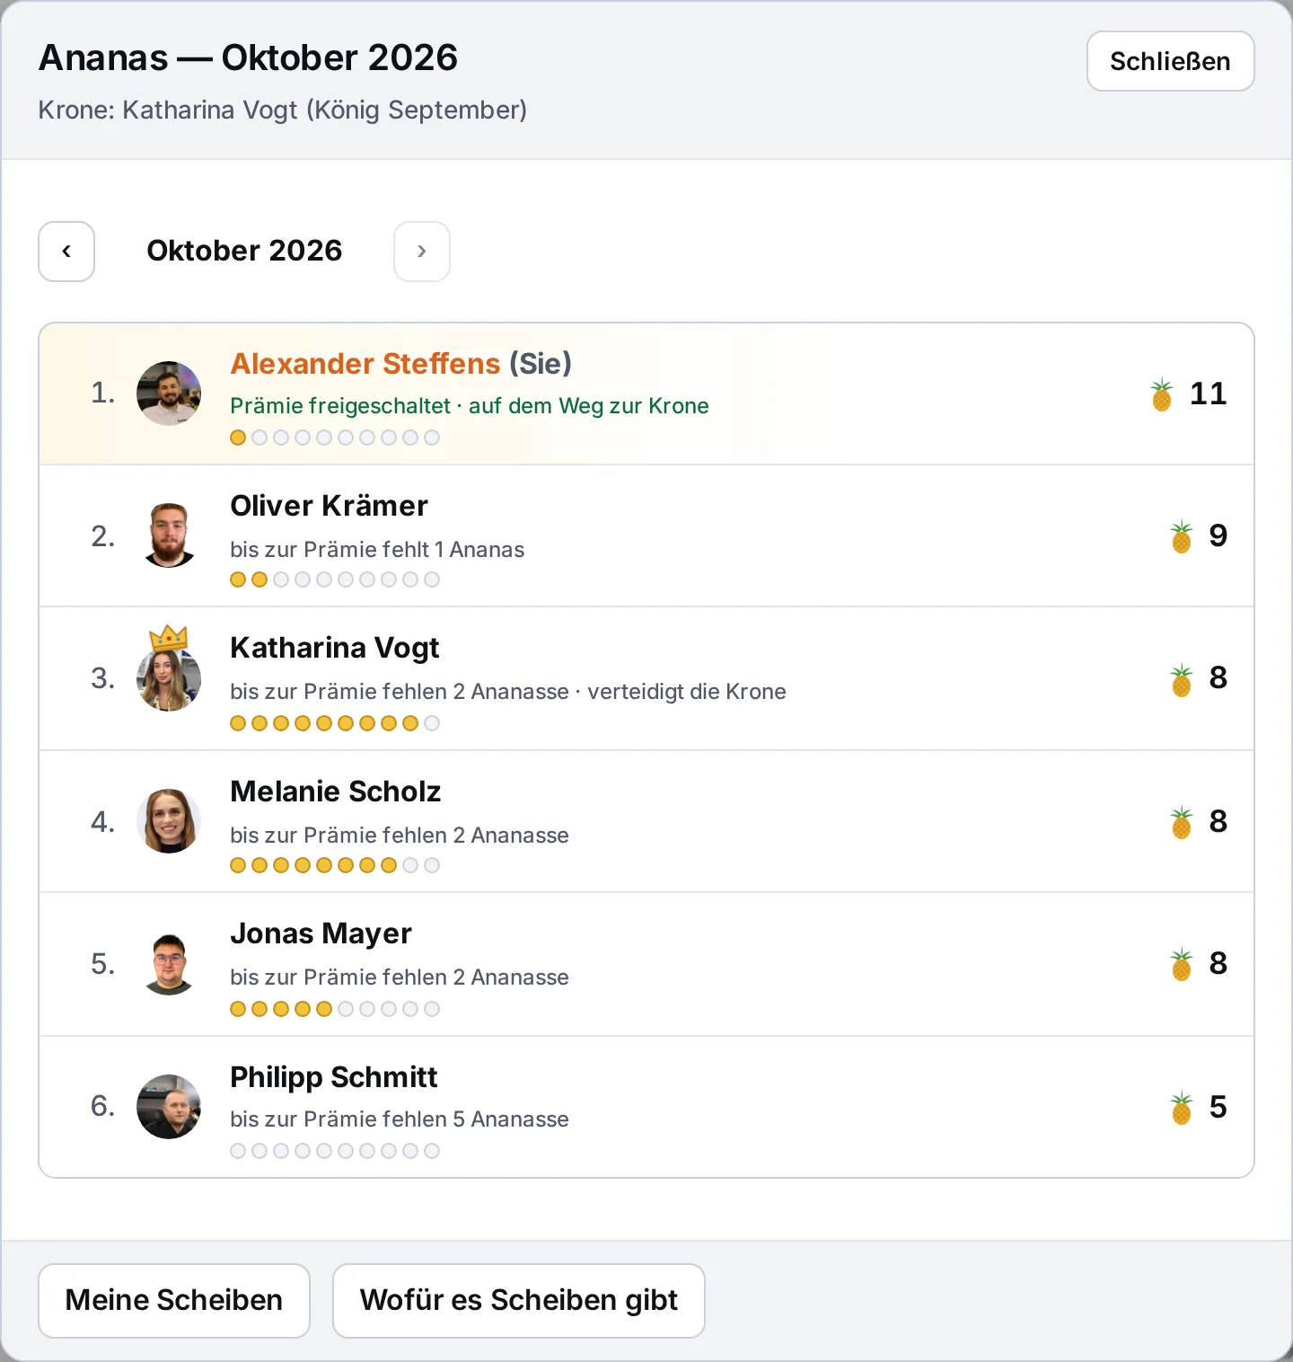
Task: Click score 5 of Philipp Schmitt
Action: pos(1218,1107)
